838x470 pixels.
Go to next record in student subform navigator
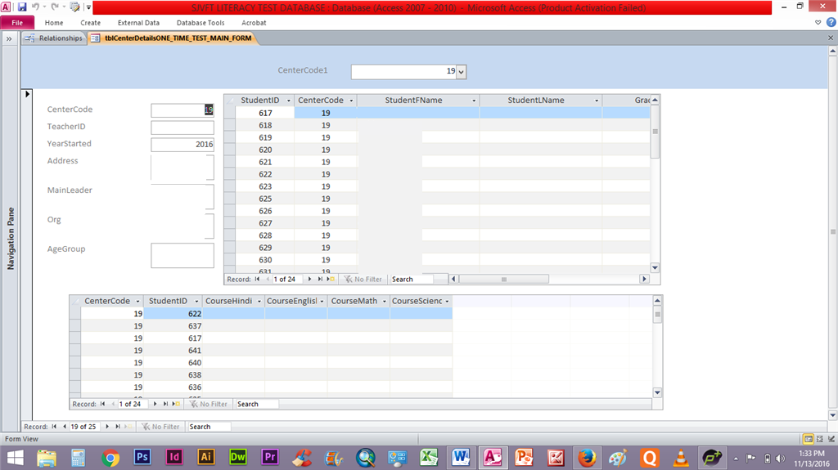click(309, 279)
